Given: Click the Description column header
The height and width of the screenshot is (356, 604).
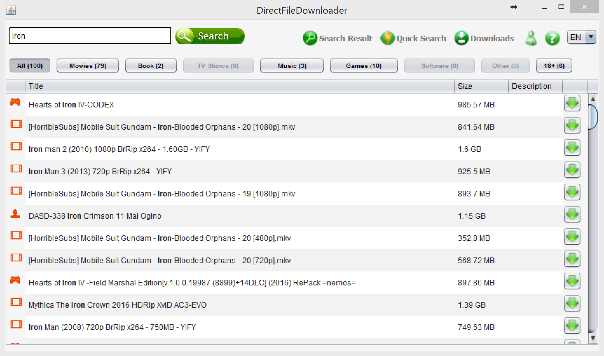Looking at the screenshot, I should pos(535,86).
